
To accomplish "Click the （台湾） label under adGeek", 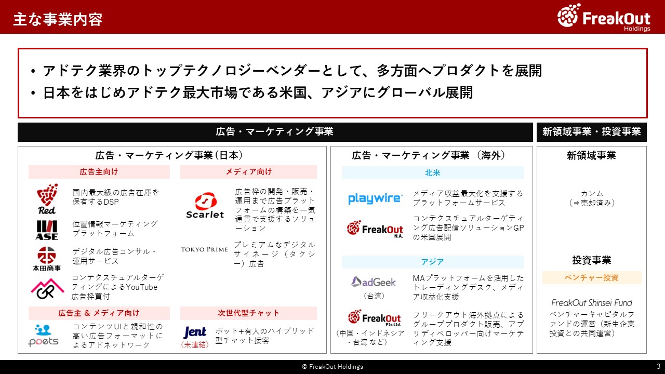I will tap(374, 296).
